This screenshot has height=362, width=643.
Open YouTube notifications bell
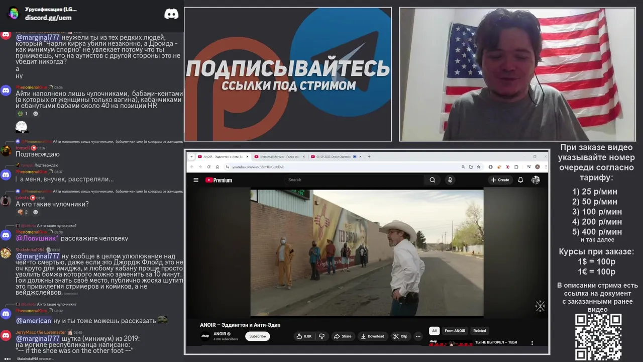pos(520,180)
